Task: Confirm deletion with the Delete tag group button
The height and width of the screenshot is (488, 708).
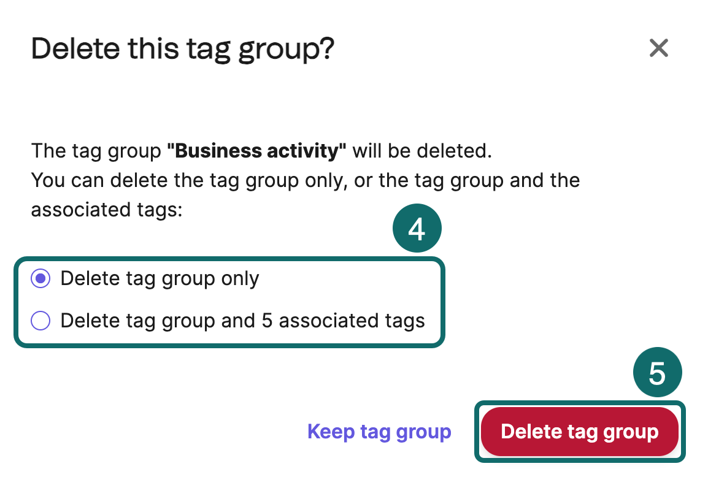Action: pos(579,432)
